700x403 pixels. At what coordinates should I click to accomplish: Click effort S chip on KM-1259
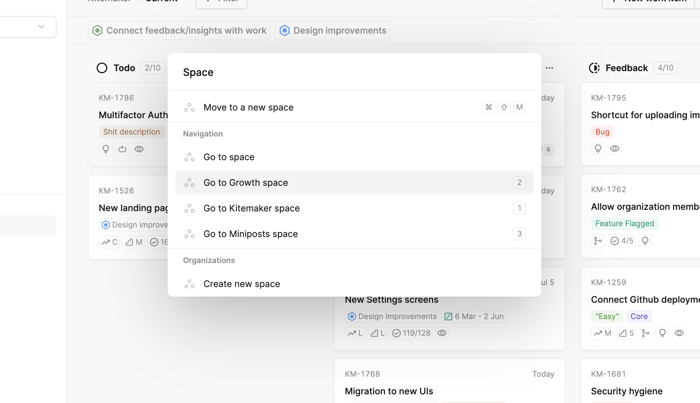[626, 333]
